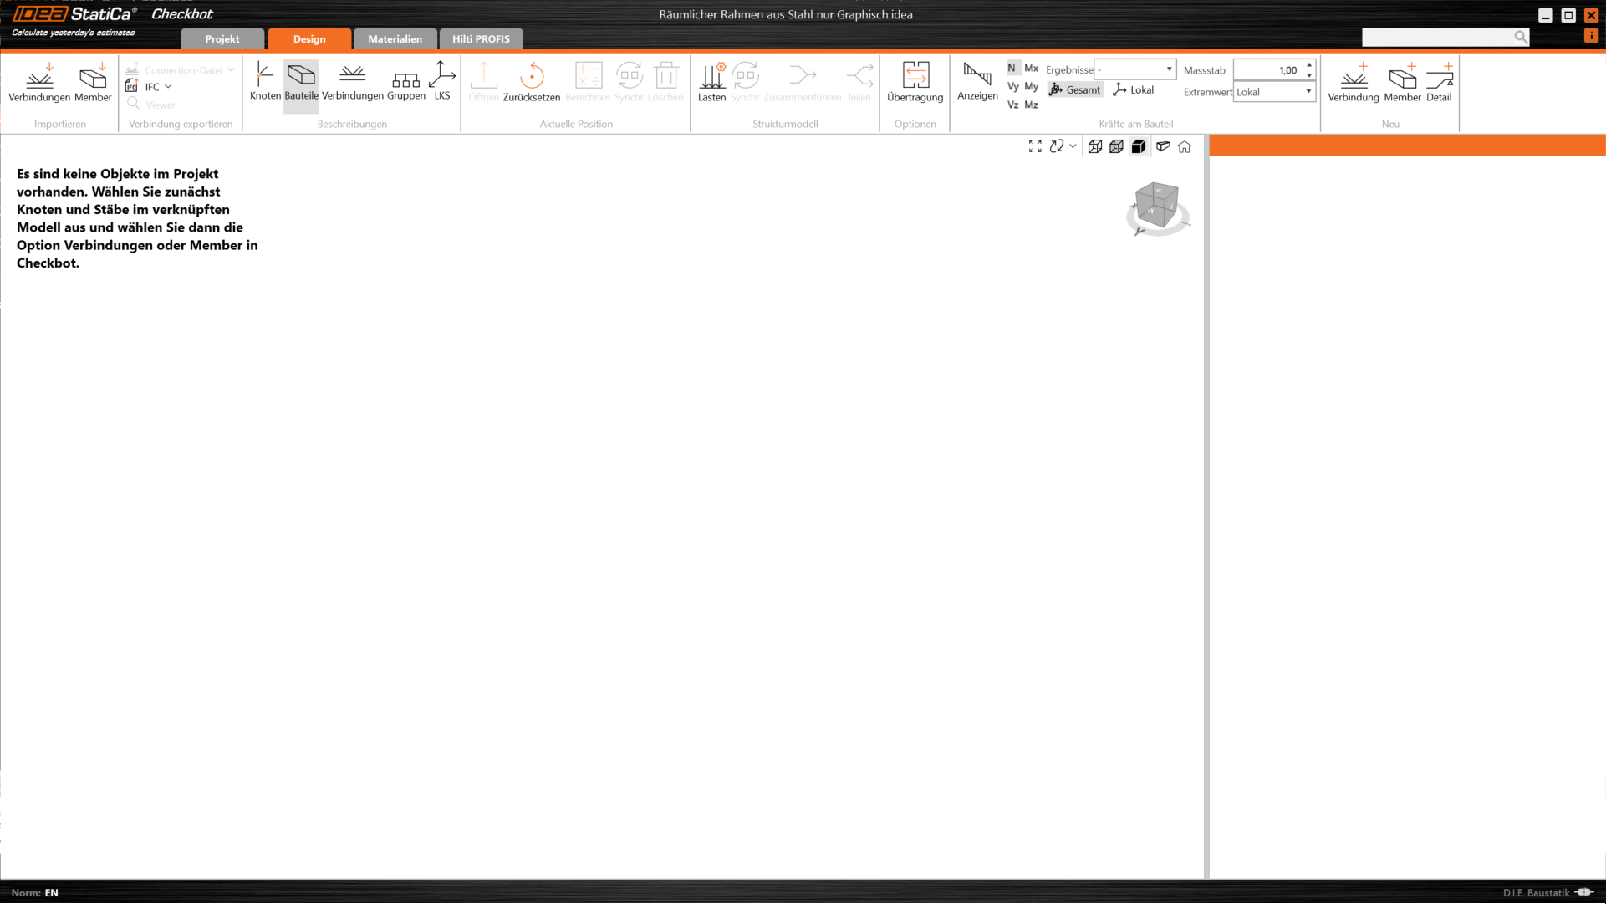This screenshot has height=904, width=1606.
Task: Toggle Knoten descriptions
Action: [265, 82]
